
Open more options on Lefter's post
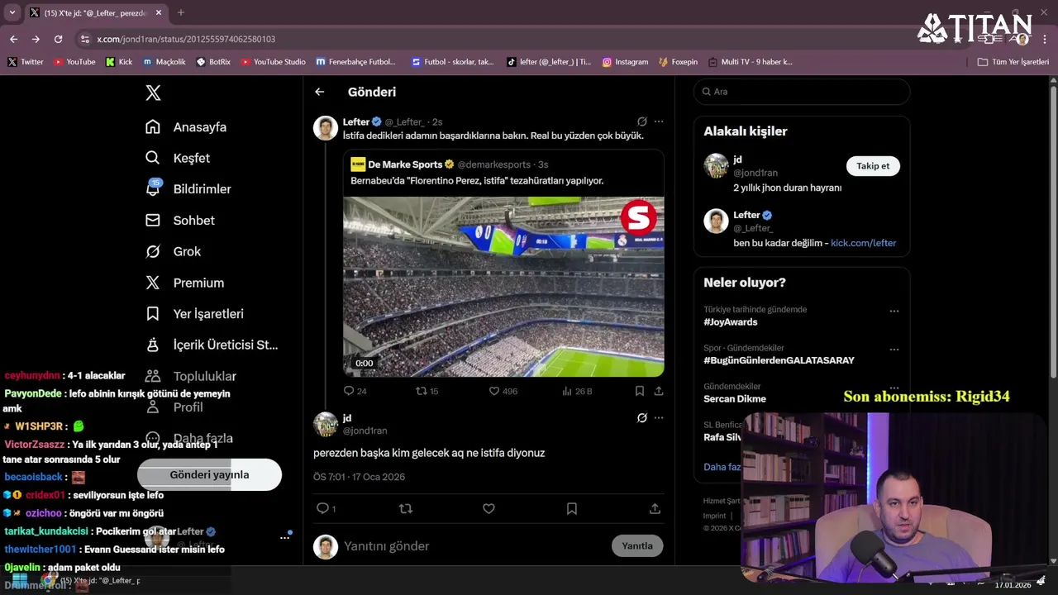tap(659, 121)
